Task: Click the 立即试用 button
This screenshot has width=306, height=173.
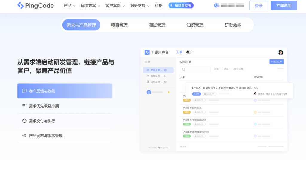Action: [x=283, y=5]
